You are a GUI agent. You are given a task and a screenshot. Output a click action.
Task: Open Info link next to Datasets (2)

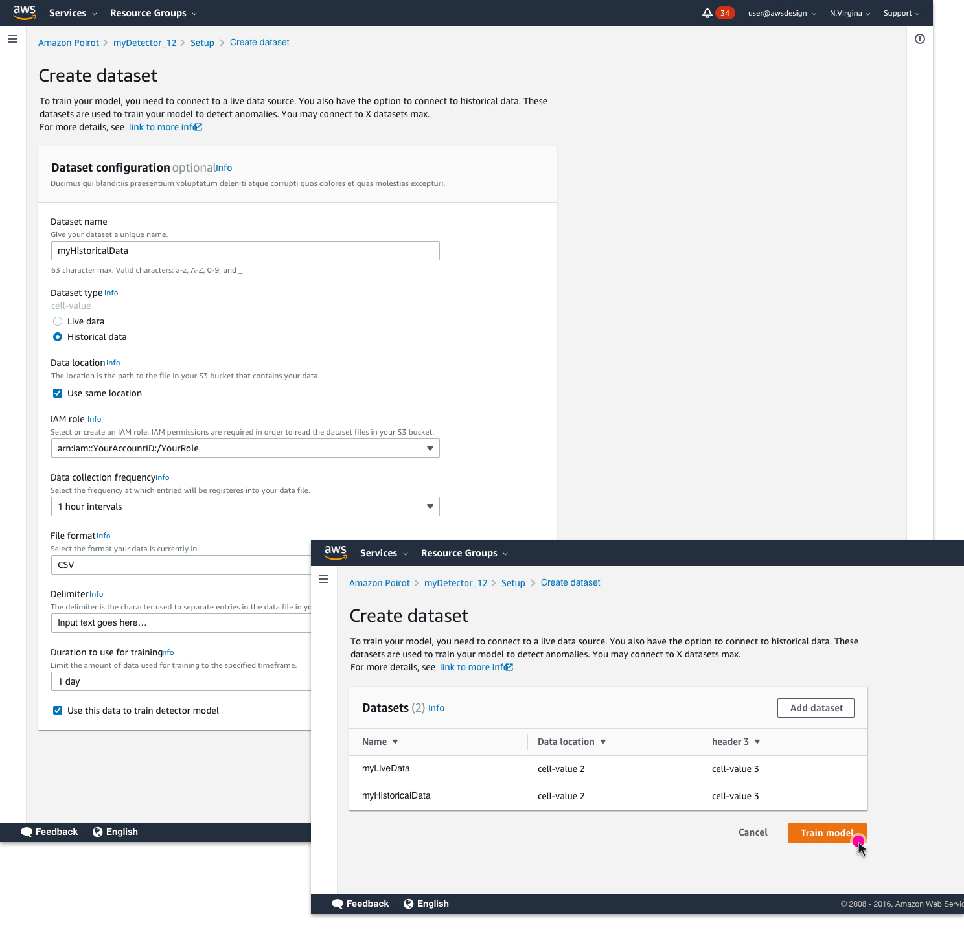pos(437,708)
